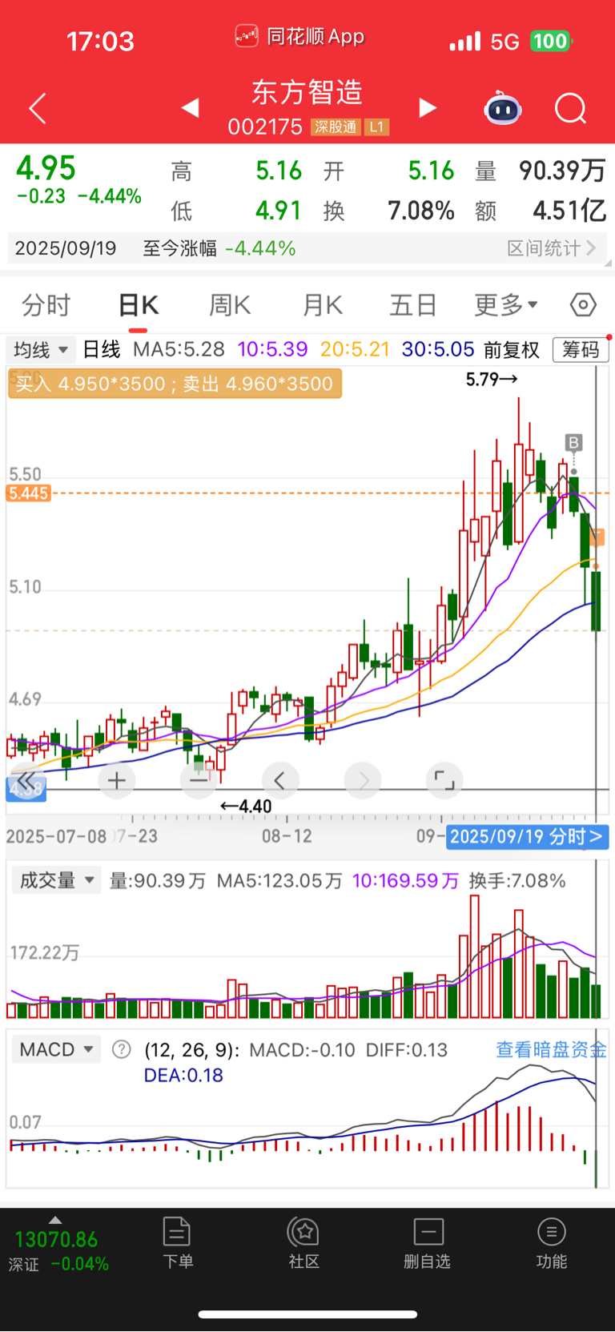Tap the MA5:5.28 moving average label

pyautogui.click(x=179, y=350)
